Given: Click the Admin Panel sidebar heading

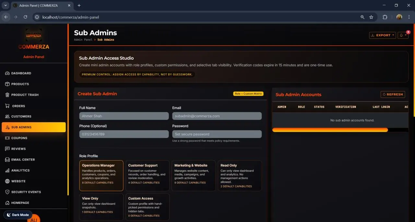Looking at the screenshot, I should [34, 57].
